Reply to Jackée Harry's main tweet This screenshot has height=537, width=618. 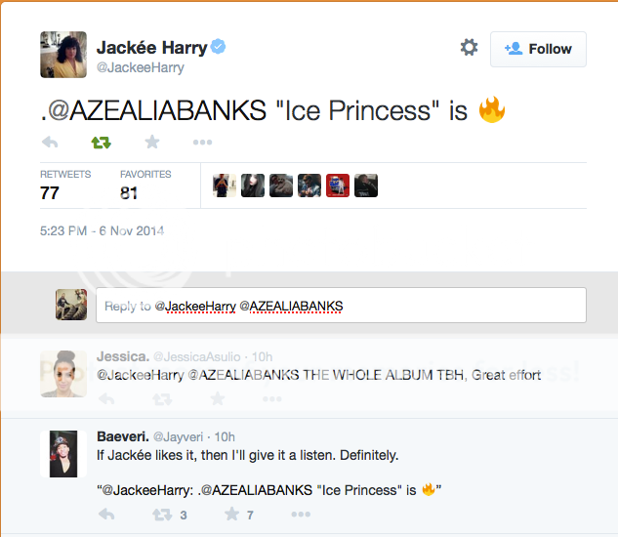tap(50, 143)
